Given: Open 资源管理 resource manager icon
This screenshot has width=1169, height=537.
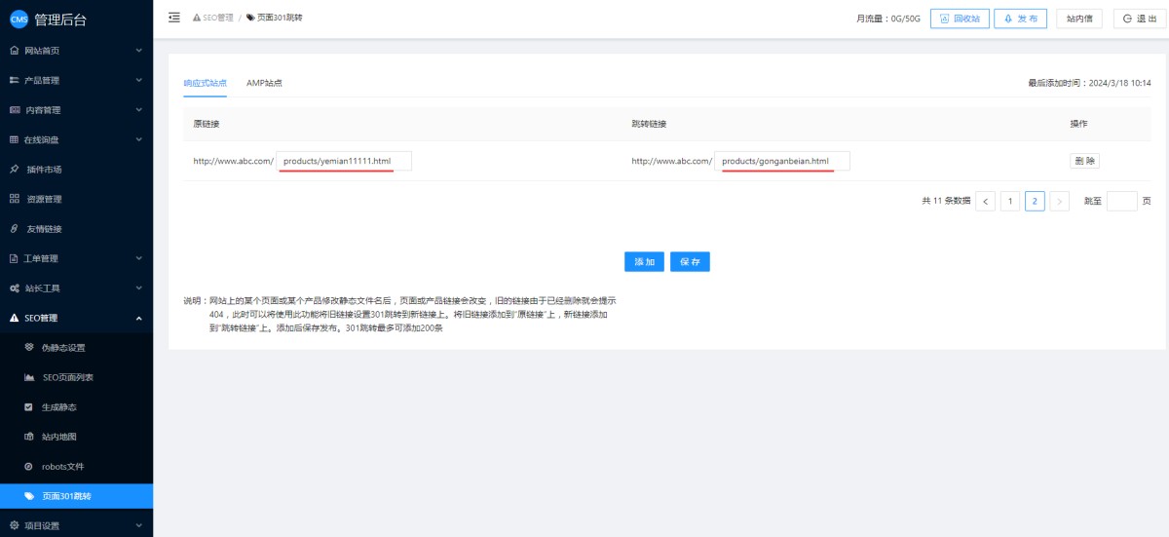Looking at the screenshot, I should pos(14,199).
